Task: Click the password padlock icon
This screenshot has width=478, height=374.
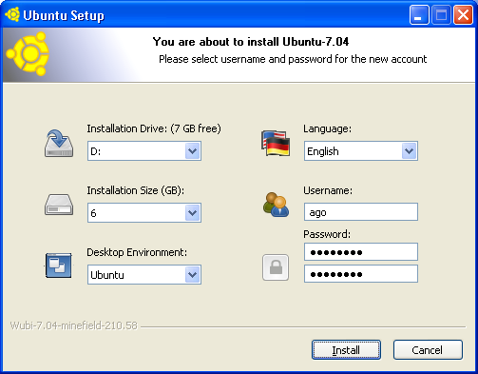Action: (276, 267)
